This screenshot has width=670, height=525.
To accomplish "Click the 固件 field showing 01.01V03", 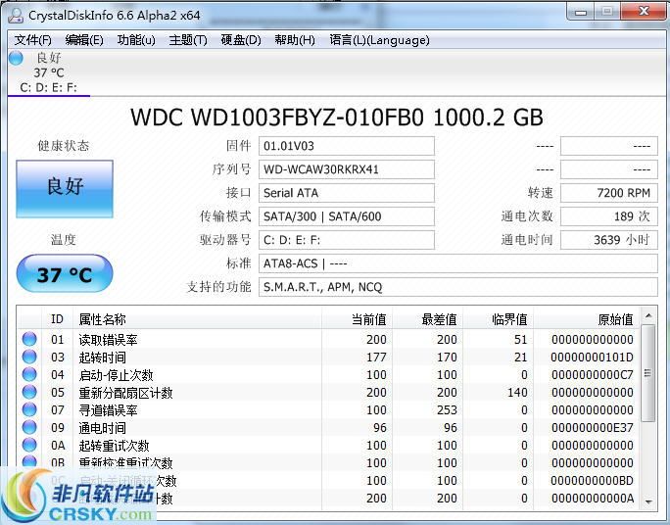I will coord(347,146).
